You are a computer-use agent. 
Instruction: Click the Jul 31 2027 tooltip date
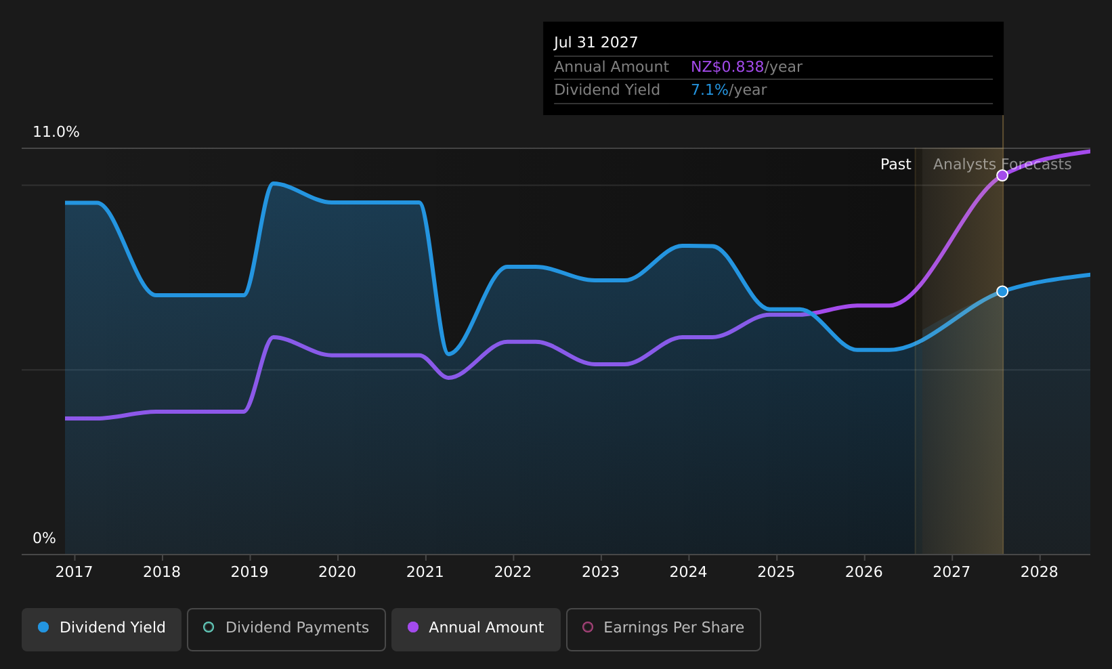[x=596, y=43]
